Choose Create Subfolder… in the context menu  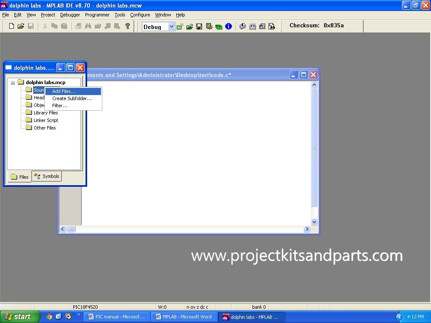(72, 98)
